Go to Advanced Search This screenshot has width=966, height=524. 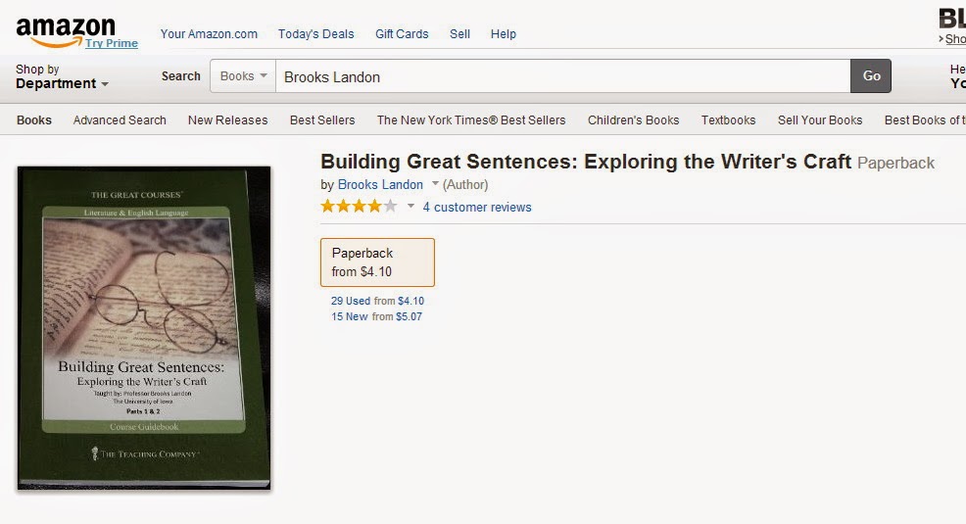(120, 120)
